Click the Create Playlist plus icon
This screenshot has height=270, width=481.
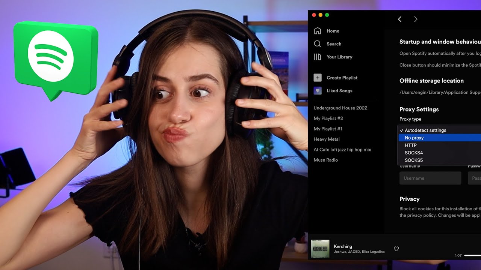coord(318,78)
